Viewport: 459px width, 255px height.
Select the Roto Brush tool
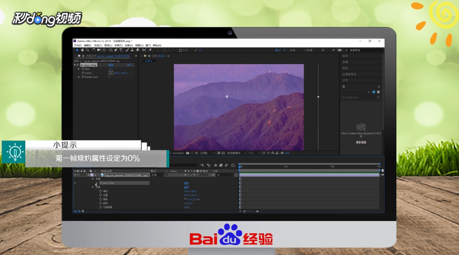(144, 50)
